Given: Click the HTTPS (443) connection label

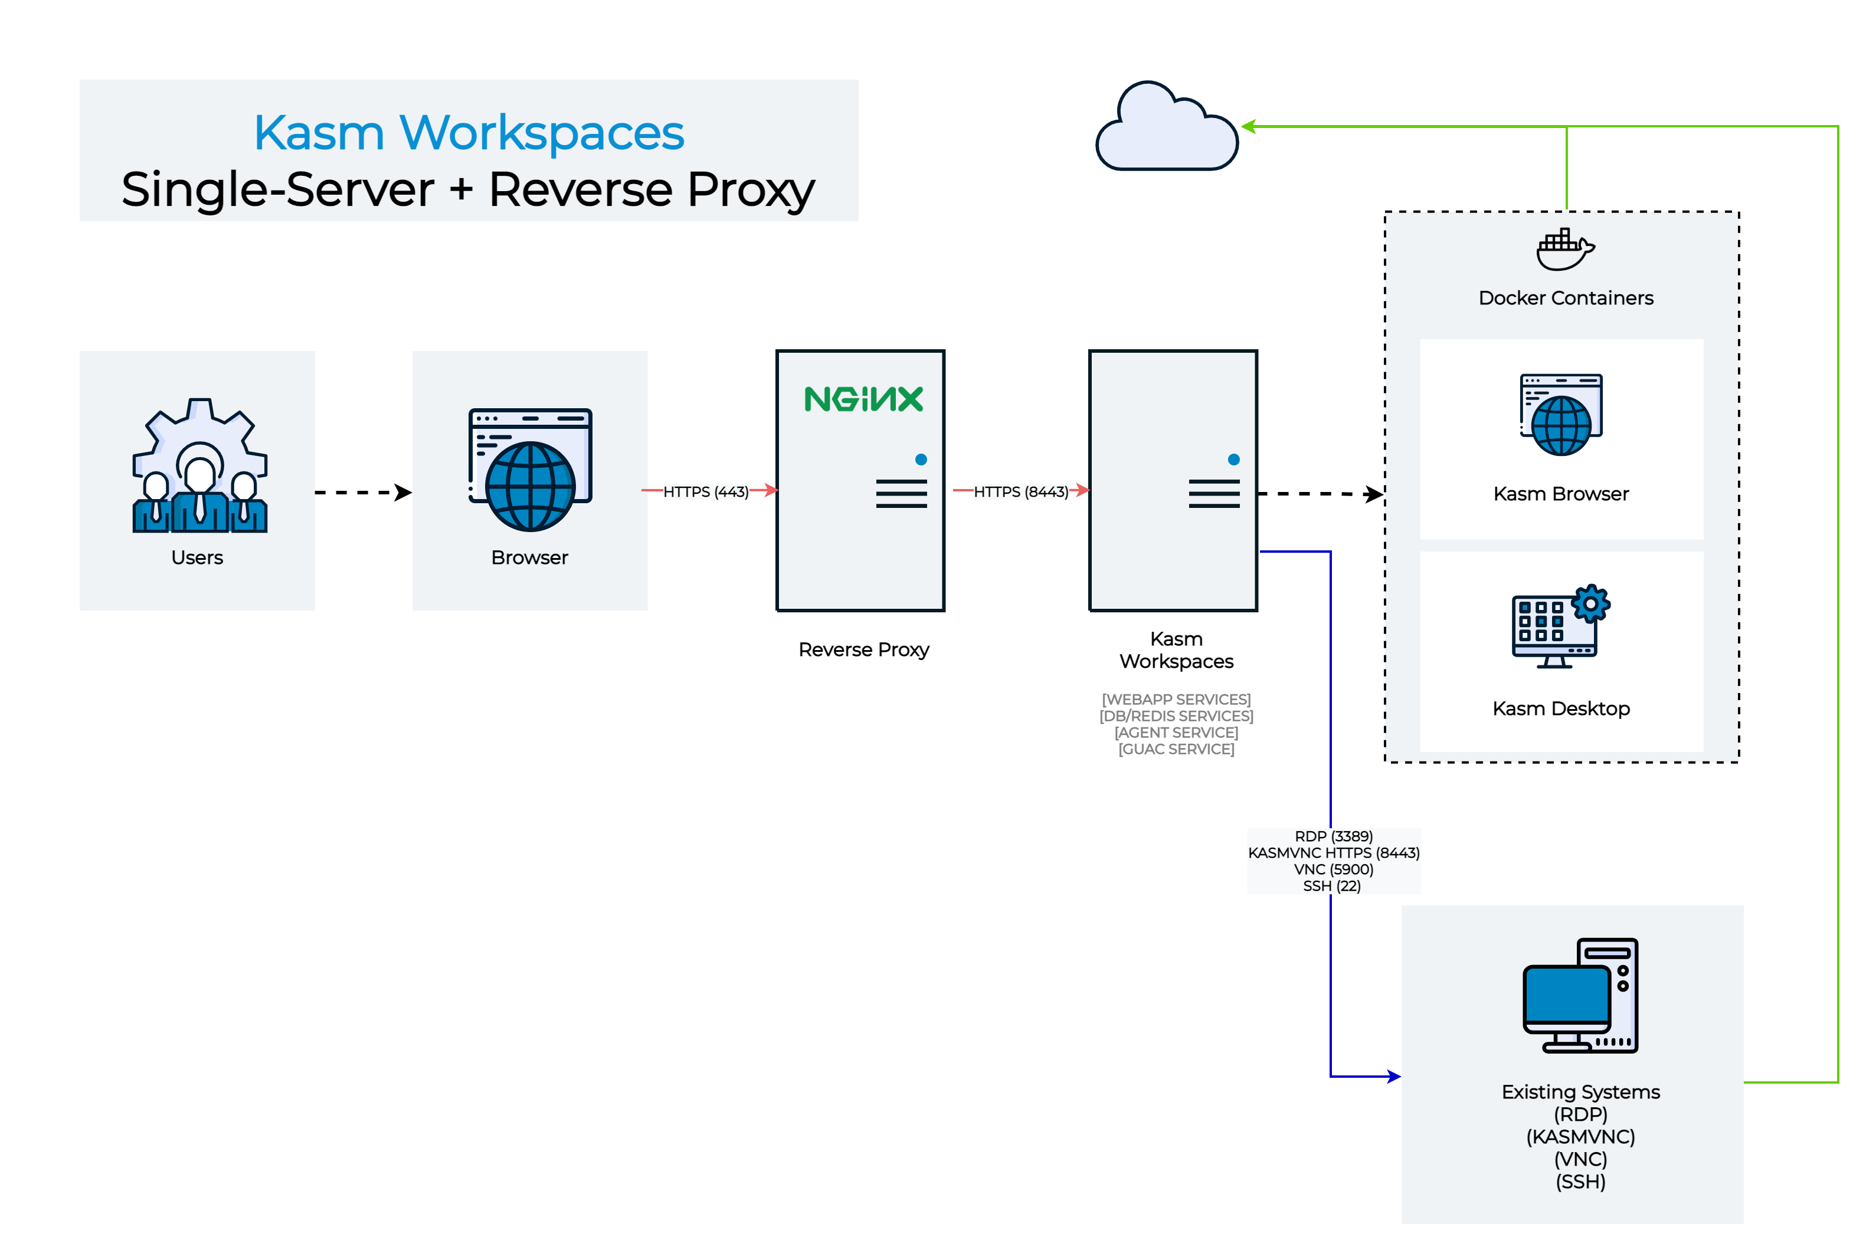Looking at the screenshot, I should (x=706, y=491).
